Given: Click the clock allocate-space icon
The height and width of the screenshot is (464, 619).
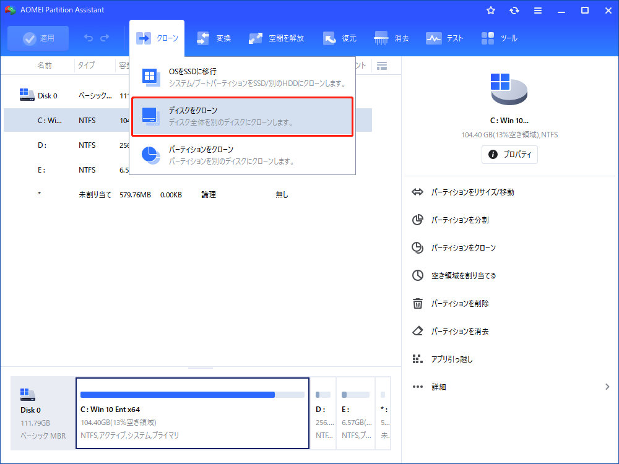Looking at the screenshot, I should point(418,275).
